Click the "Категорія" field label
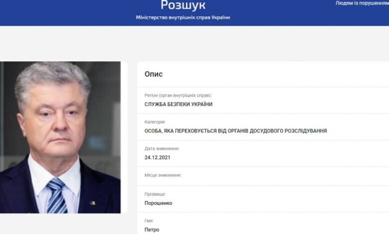This screenshot has width=389, height=234. tap(155, 122)
